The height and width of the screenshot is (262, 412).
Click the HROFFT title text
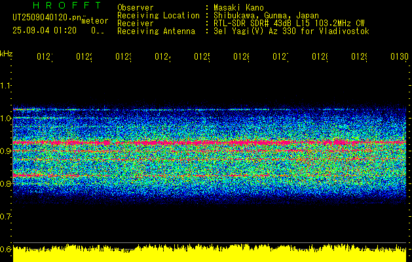tap(67, 5)
